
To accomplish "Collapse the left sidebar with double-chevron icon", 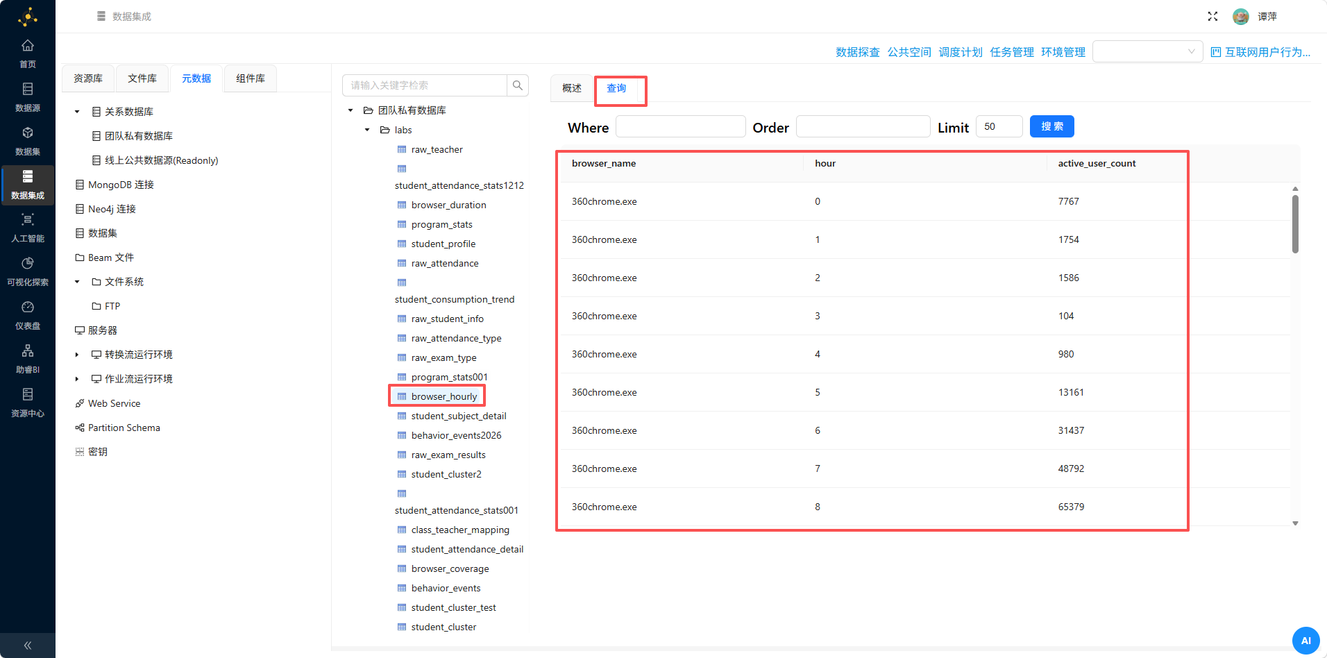I will [x=28, y=646].
